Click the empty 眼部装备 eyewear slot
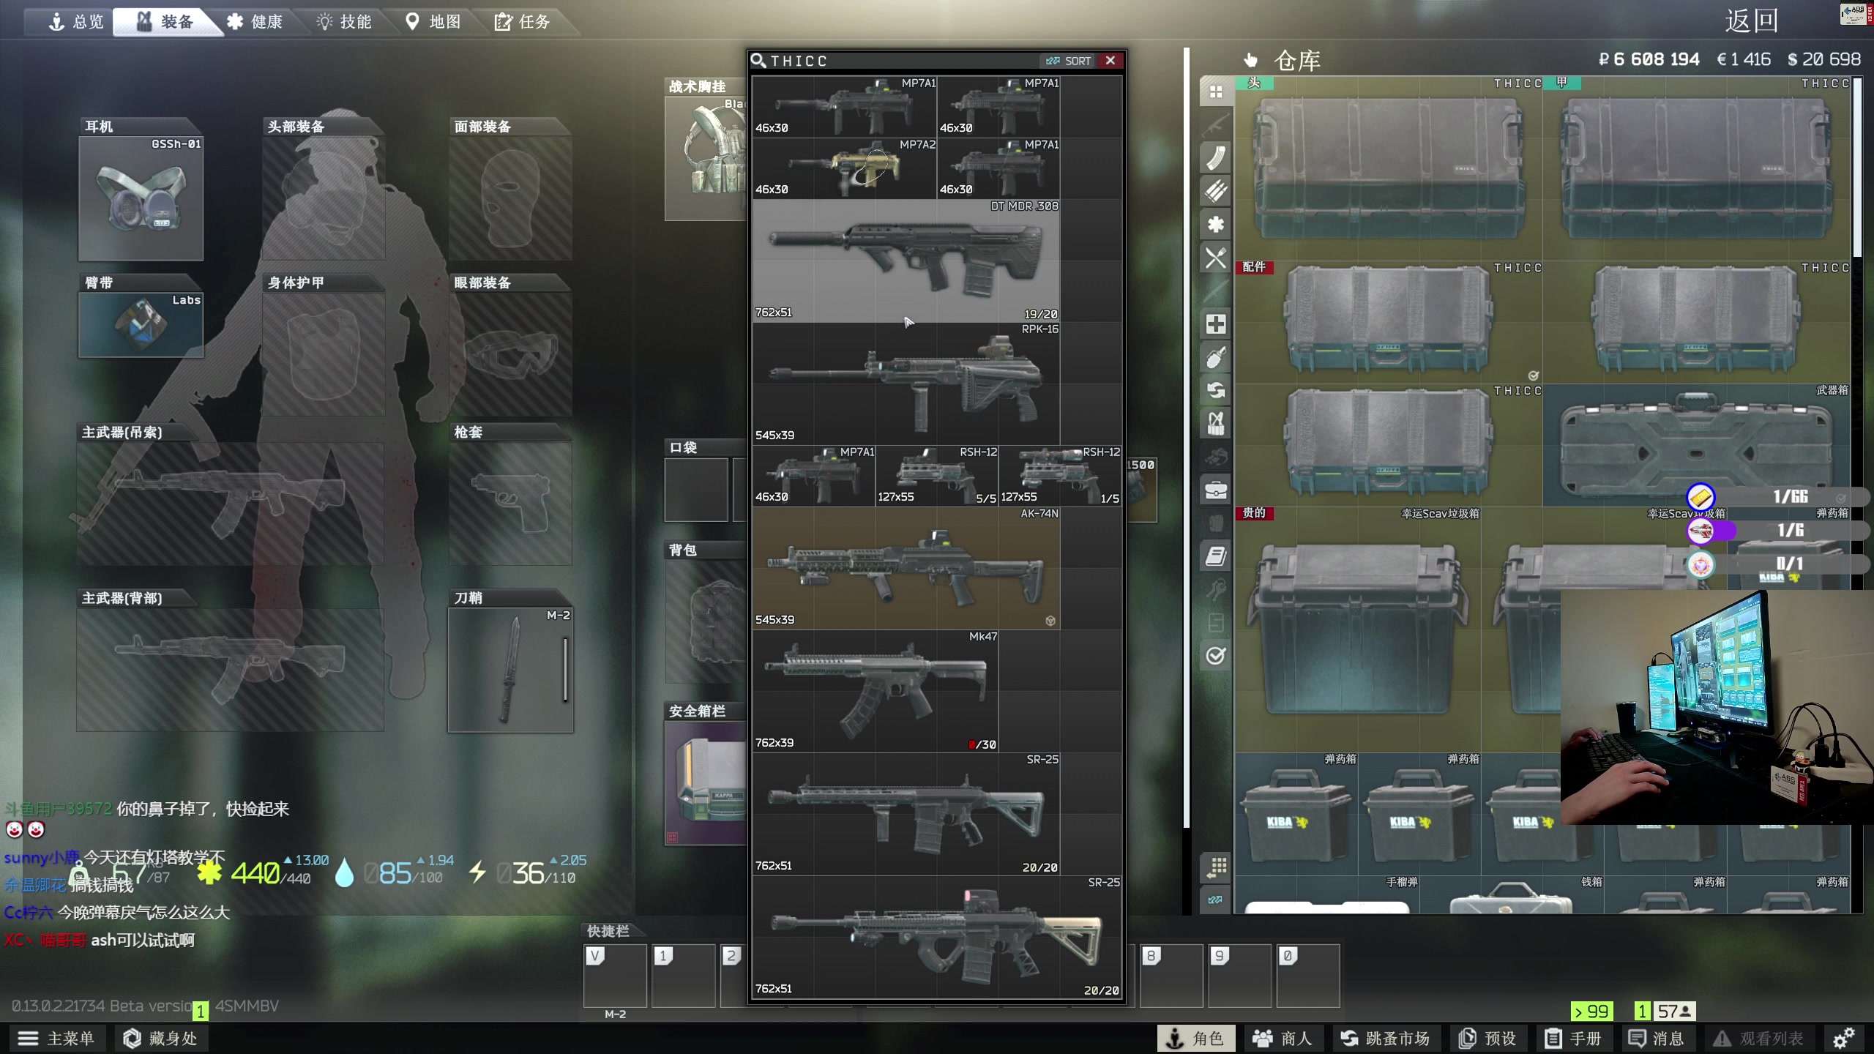This screenshot has height=1054, width=1874. [x=510, y=354]
